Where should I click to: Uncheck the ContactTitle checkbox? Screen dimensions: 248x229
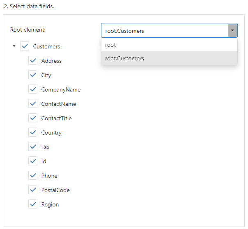pos(33,118)
